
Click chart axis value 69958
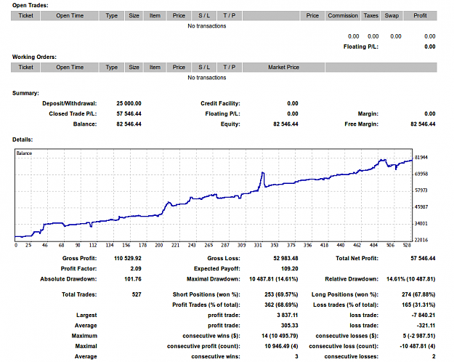coord(421,174)
